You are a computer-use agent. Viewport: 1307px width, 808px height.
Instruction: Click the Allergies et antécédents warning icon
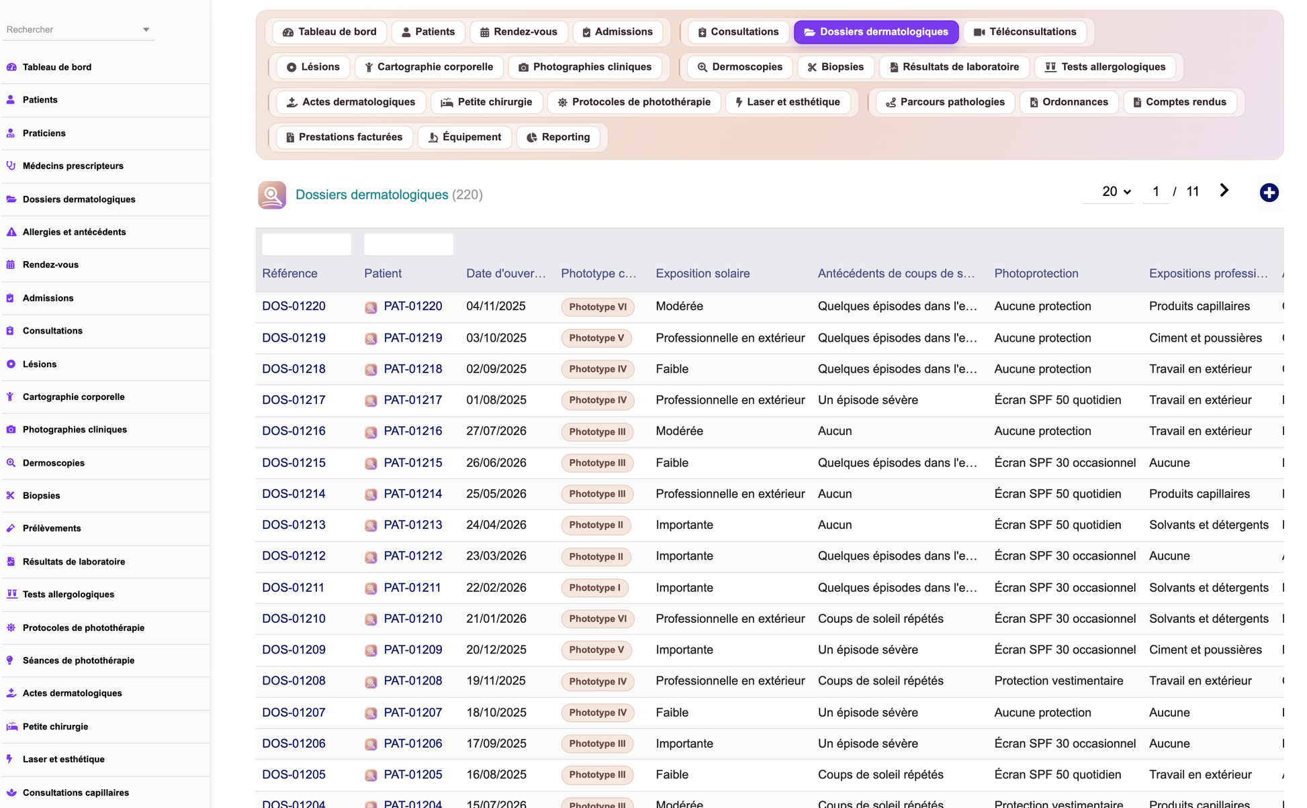[x=11, y=232]
